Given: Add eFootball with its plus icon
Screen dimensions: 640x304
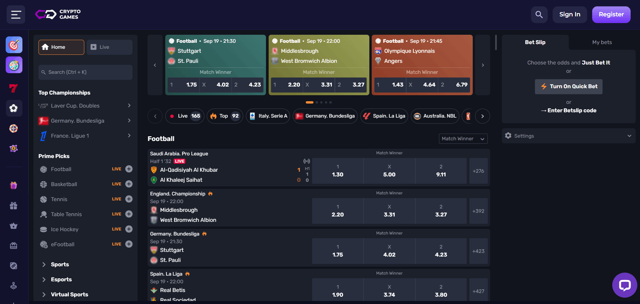Looking at the screenshot, I should pos(129,244).
